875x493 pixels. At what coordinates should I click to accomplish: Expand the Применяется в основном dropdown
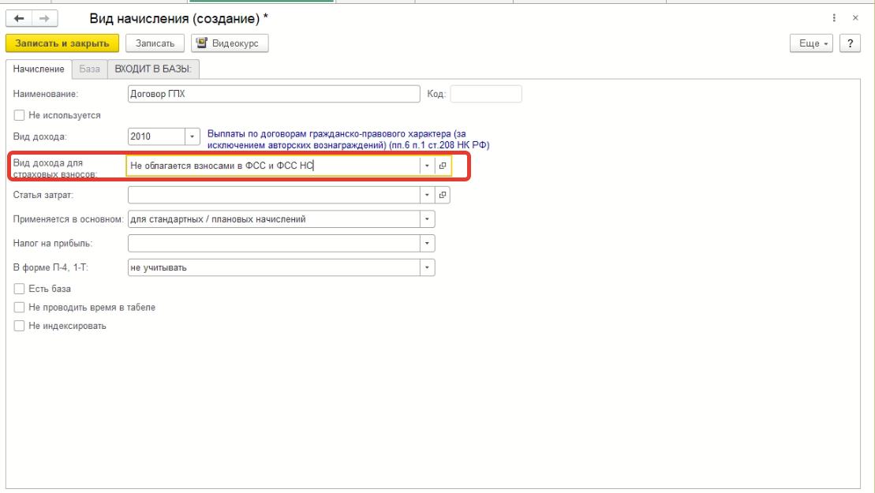[428, 218]
